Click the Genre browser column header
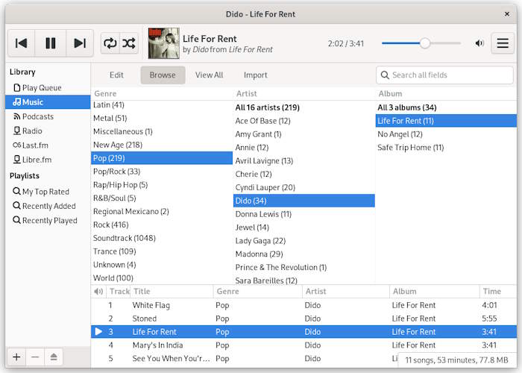This screenshot has height=373, width=522. [162, 93]
